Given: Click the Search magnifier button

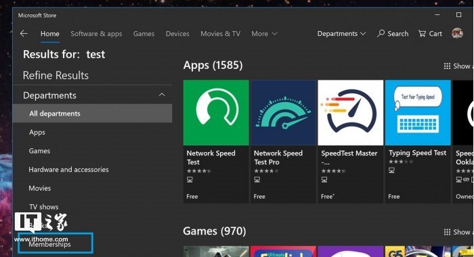Looking at the screenshot, I should (393, 34).
